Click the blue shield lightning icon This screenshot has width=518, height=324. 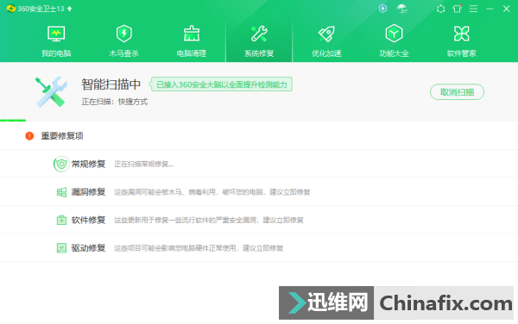pos(382,9)
